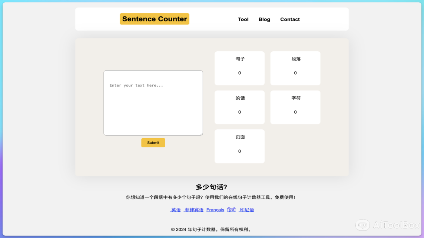Open the Contact page
This screenshot has width=424, height=238.
click(290, 19)
